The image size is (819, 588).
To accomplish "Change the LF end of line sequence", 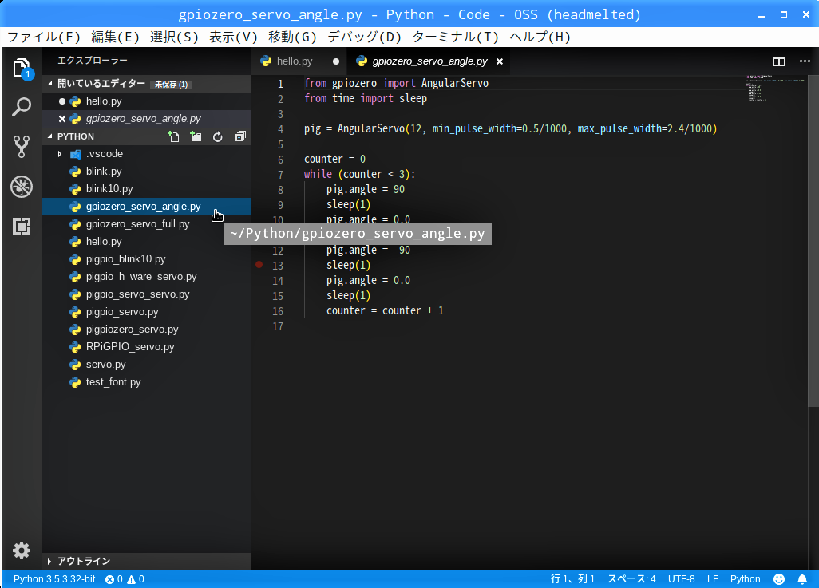I will coord(713,579).
